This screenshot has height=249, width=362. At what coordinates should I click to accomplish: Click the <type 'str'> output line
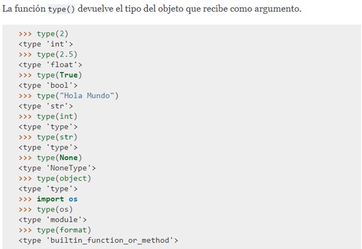point(46,106)
